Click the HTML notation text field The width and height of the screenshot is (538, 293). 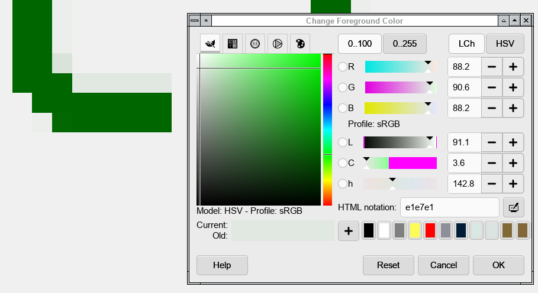[x=449, y=207]
